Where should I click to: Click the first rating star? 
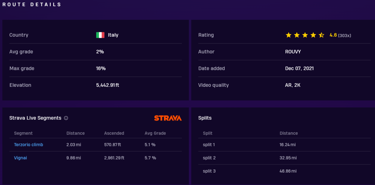(288, 35)
